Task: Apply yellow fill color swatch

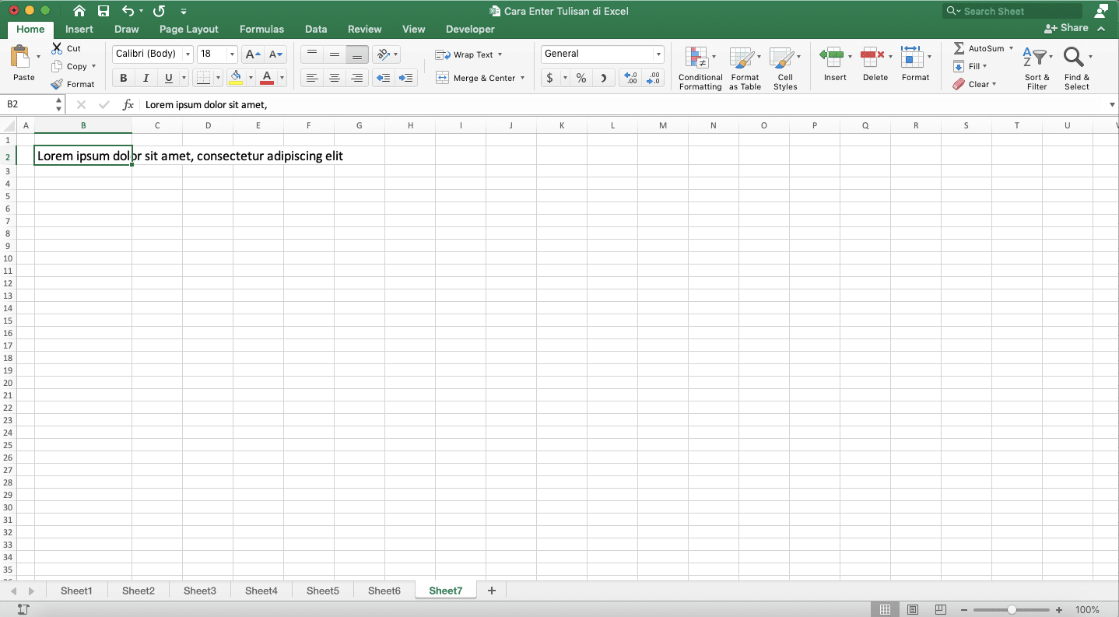Action: pyautogui.click(x=236, y=78)
